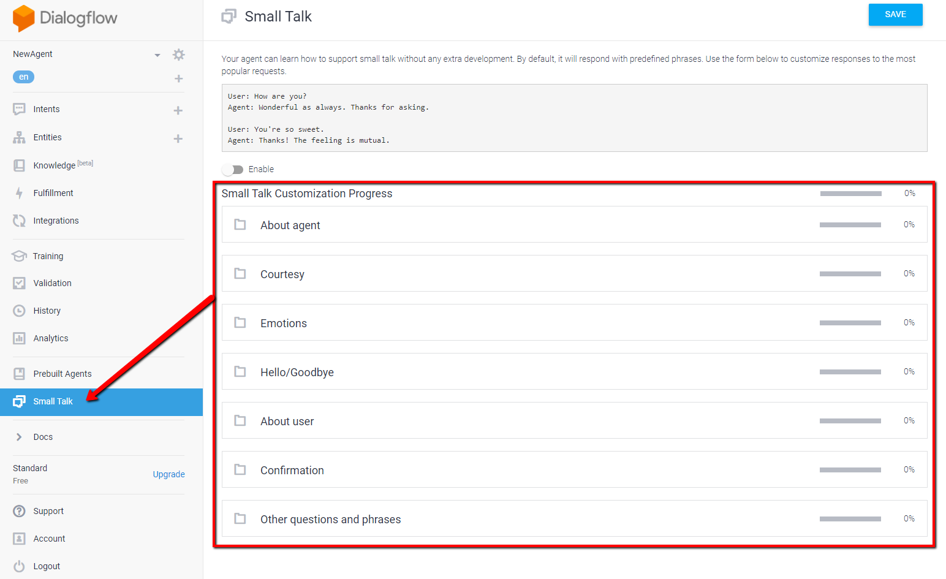Screen dimensions: 946x579
Task: Click the Hello/Goodbye folder icon
Action: coord(240,371)
